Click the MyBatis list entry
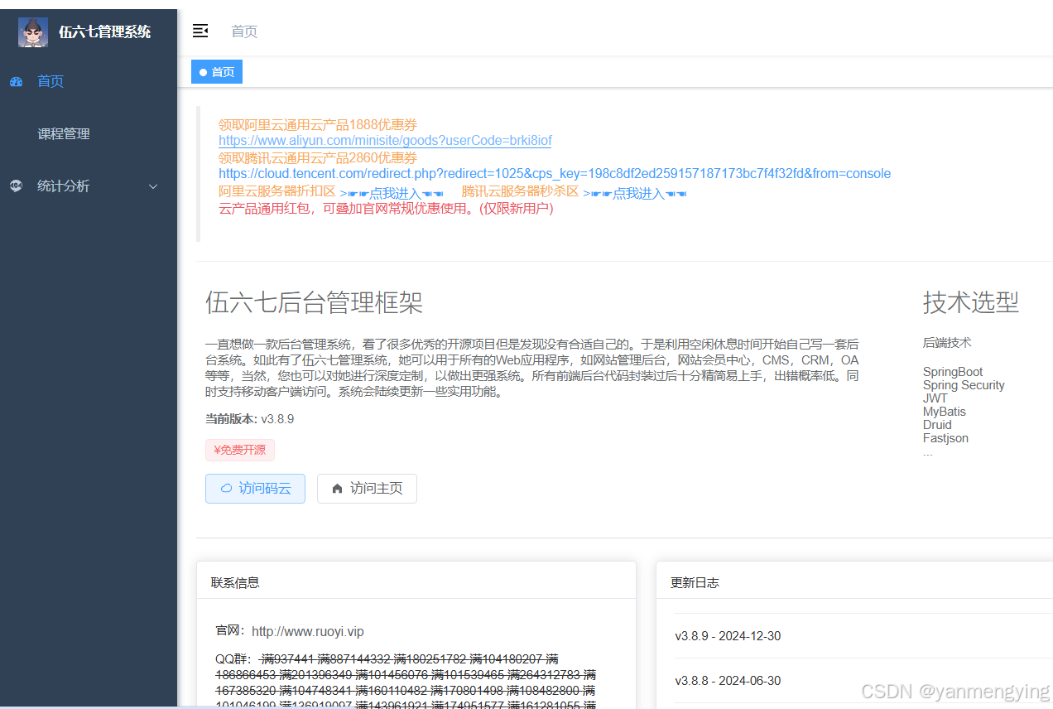The height and width of the screenshot is (709, 1053). pos(945,412)
